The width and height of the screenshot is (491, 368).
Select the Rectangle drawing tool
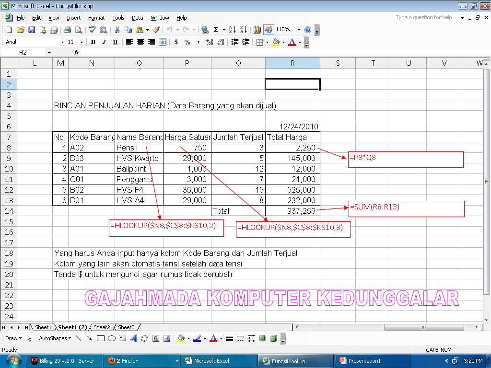101,338
